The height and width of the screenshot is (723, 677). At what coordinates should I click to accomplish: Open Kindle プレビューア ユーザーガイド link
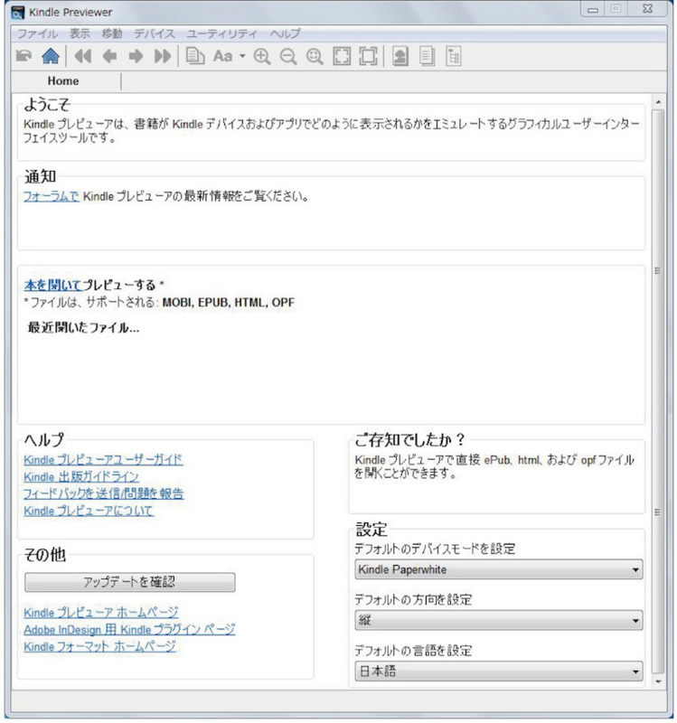(103, 460)
